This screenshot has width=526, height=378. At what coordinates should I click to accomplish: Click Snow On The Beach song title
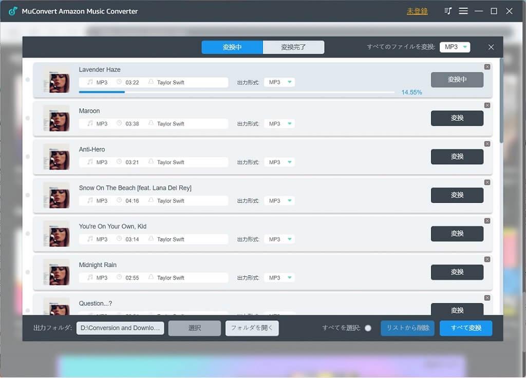(135, 188)
